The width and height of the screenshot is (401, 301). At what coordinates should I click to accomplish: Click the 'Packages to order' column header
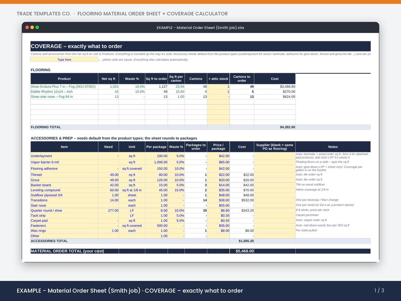195,147
